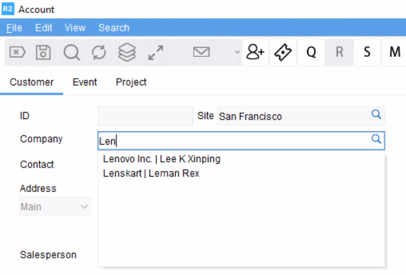Click the expand arrows toolbar icon
This screenshot has height=275, width=406.
tap(155, 52)
